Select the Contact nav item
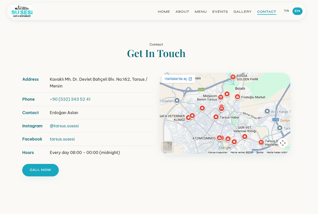The width and height of the screenshot is (318, 214). tap(266, 12)
